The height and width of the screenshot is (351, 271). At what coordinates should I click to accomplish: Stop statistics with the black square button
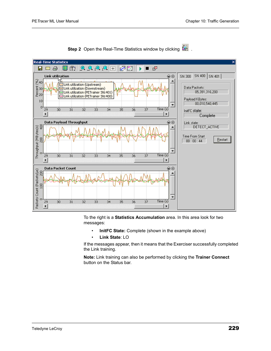coord(147,68)
